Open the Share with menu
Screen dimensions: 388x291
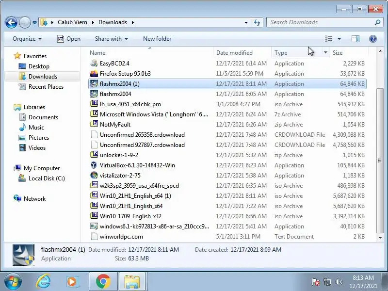(x=112, y=39)
